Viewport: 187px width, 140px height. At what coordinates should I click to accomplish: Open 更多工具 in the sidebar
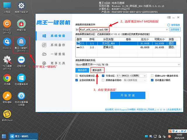(54, 63)
